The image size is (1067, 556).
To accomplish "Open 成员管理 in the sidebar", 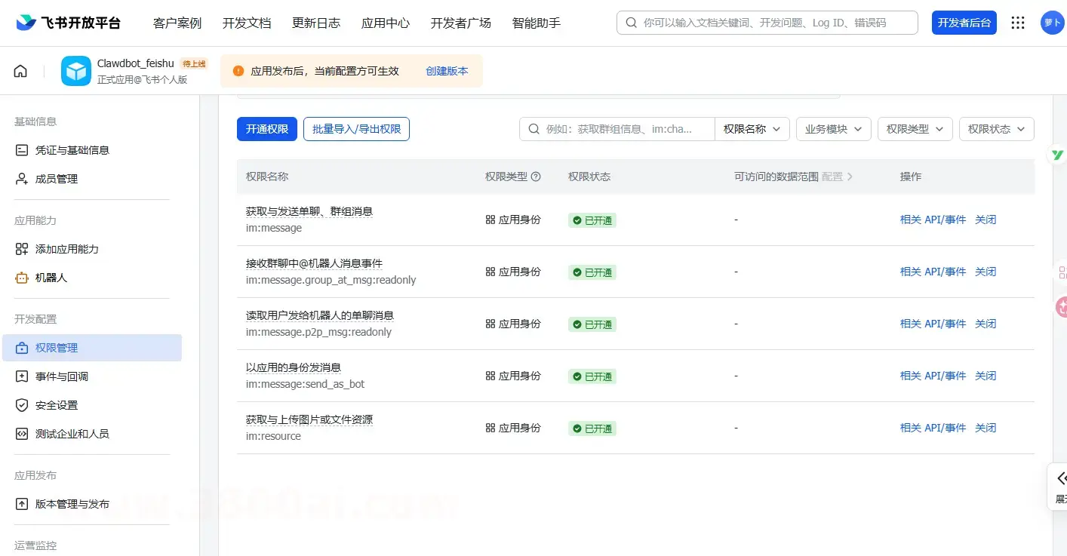I will click(57, 179).
